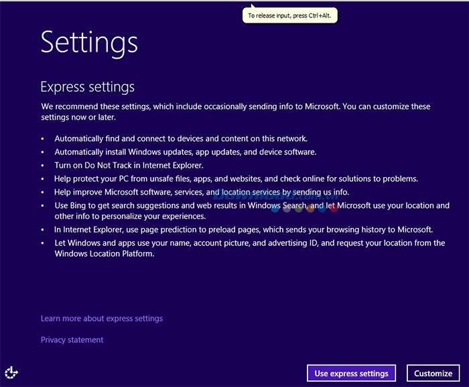Click the automatic Windows updates bullet text

point(185,152)
